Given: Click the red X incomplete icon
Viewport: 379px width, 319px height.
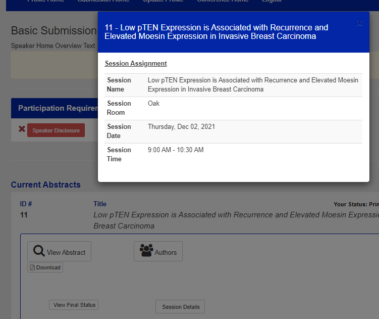Looking at the screenshot, I should pyautogui.click(x=22, y=129).
